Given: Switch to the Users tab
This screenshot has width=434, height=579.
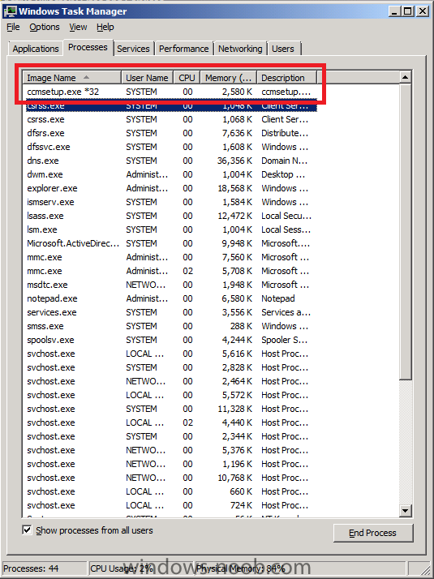Looking at the screenshot, I should (x=283, y=49).
